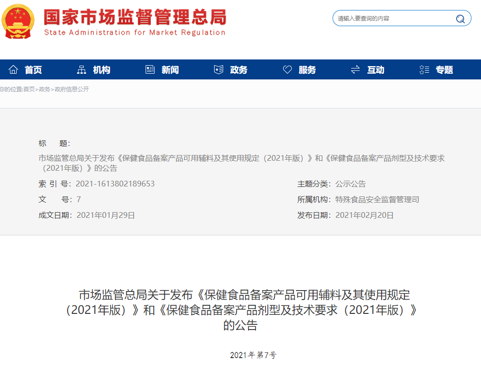Open the 服务 navigation menu
This screenshot has width=481, height=370.
click(x=307, y=70)
